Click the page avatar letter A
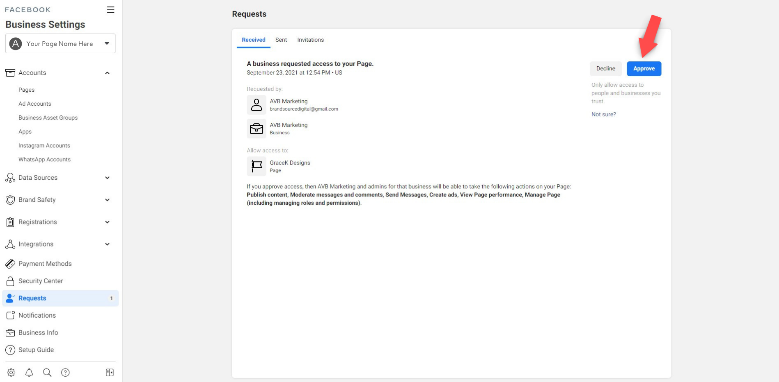Viewport: 779px width, 382px height. coord(16,43)
